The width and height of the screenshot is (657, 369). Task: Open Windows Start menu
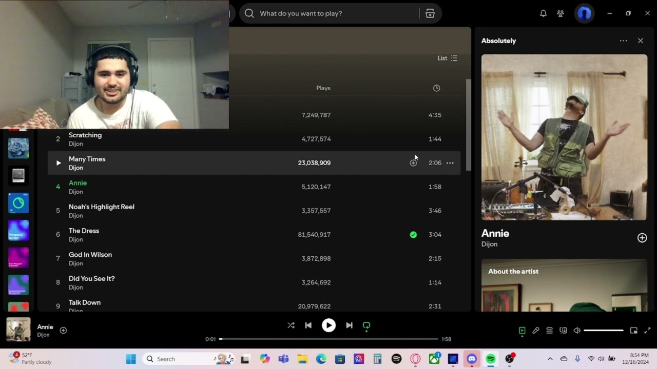(131, 359)
